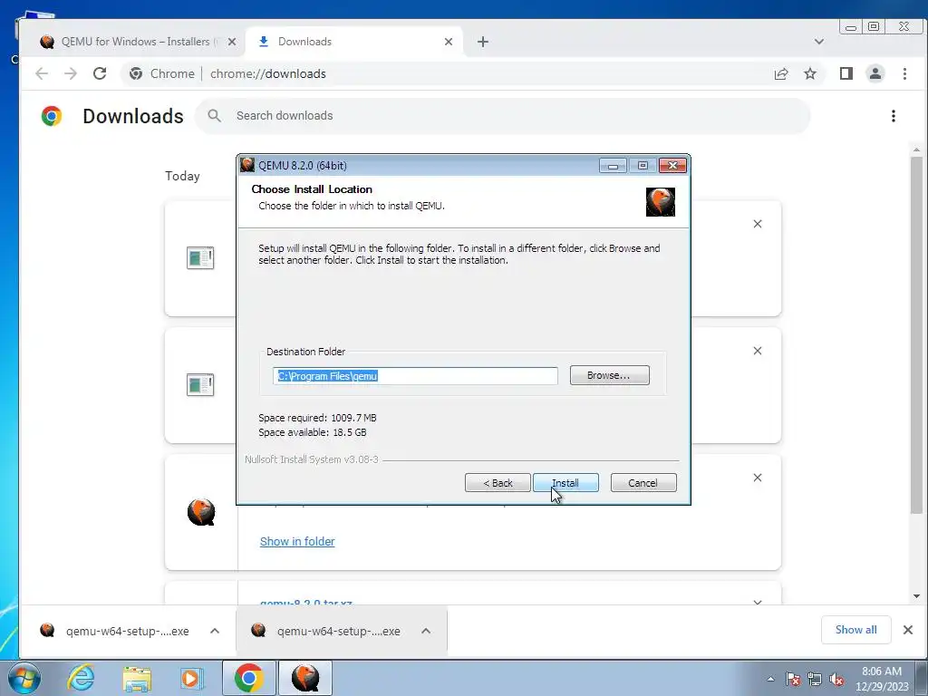Reload the downloads page

[100, 73]
